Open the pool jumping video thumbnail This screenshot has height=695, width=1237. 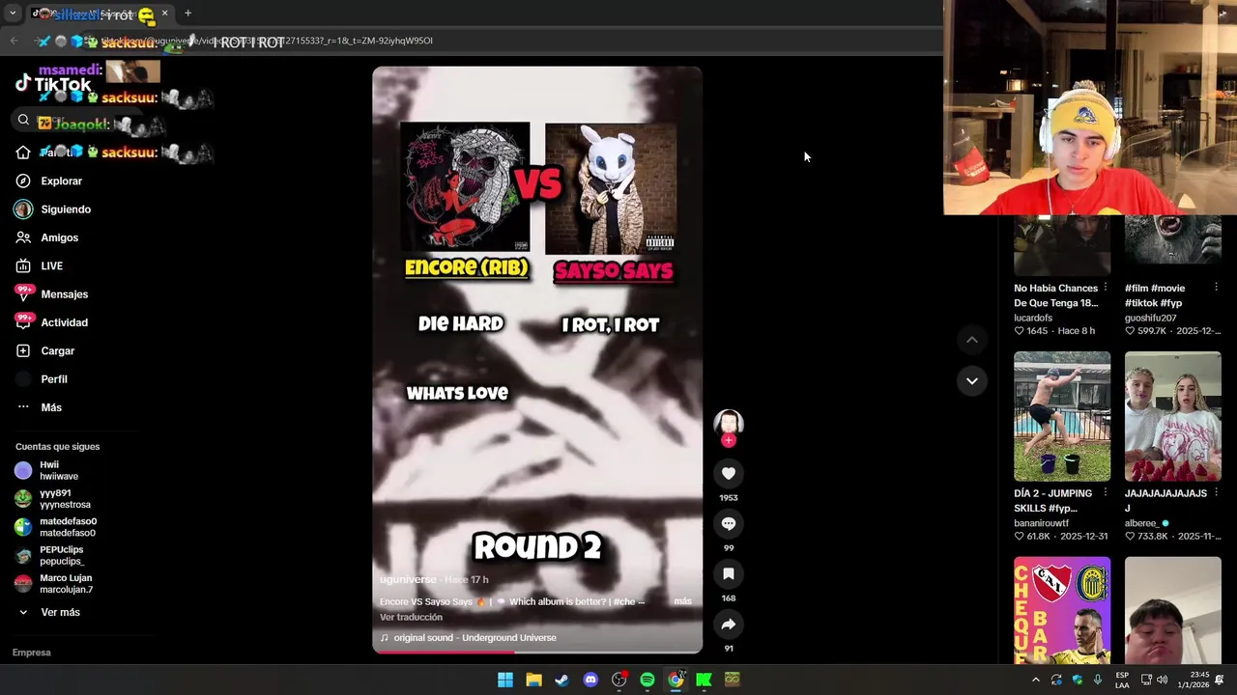(x=1062, y=416)
